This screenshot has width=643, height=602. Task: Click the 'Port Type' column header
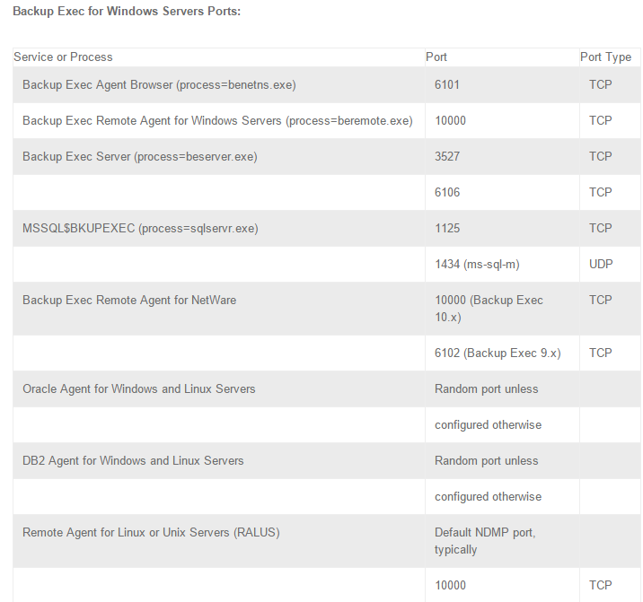tap(605, 57)
